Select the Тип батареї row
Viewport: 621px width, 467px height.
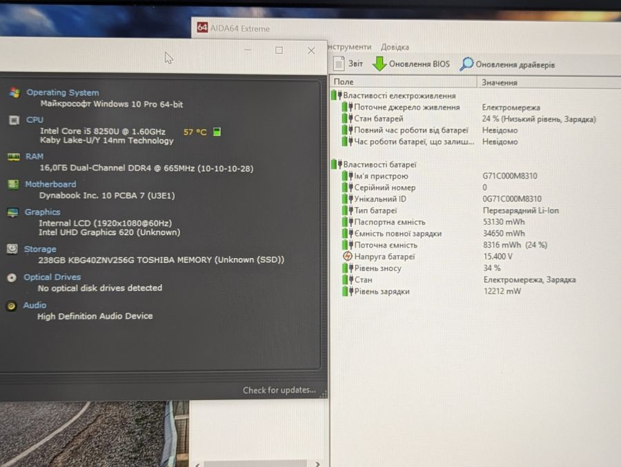click(x=475, y=210)
